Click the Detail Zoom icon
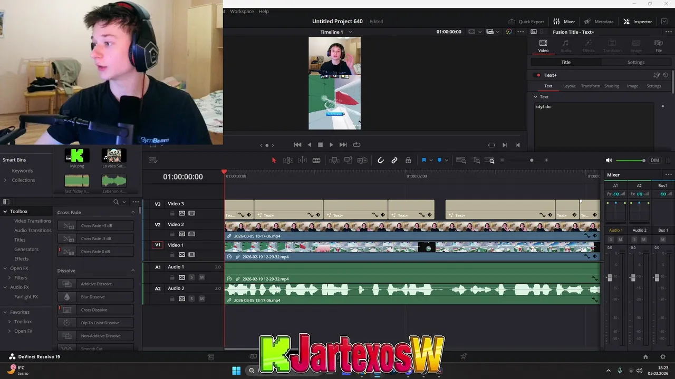This screenshot has width=675, height=379. coord(476,161)
